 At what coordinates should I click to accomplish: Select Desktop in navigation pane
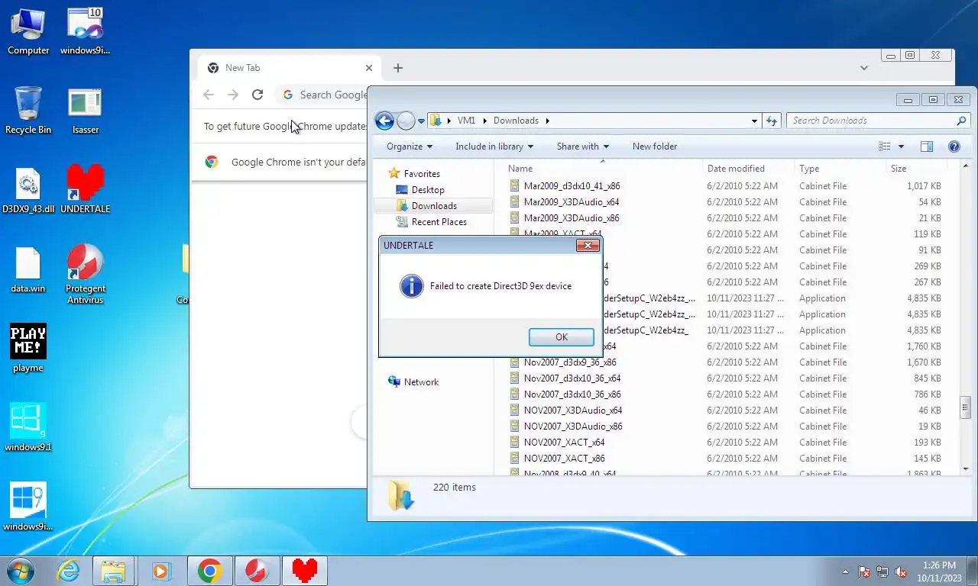click(x=427, y=190)
